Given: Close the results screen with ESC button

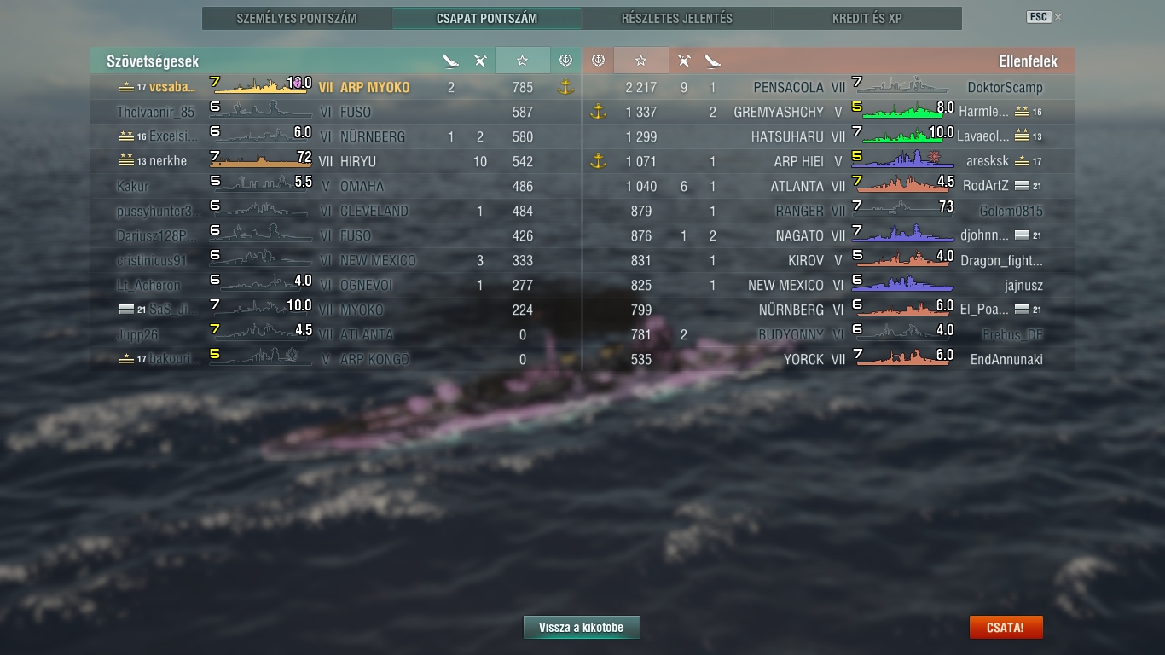Looking at the screenshot, I should tap(1038, 17).
